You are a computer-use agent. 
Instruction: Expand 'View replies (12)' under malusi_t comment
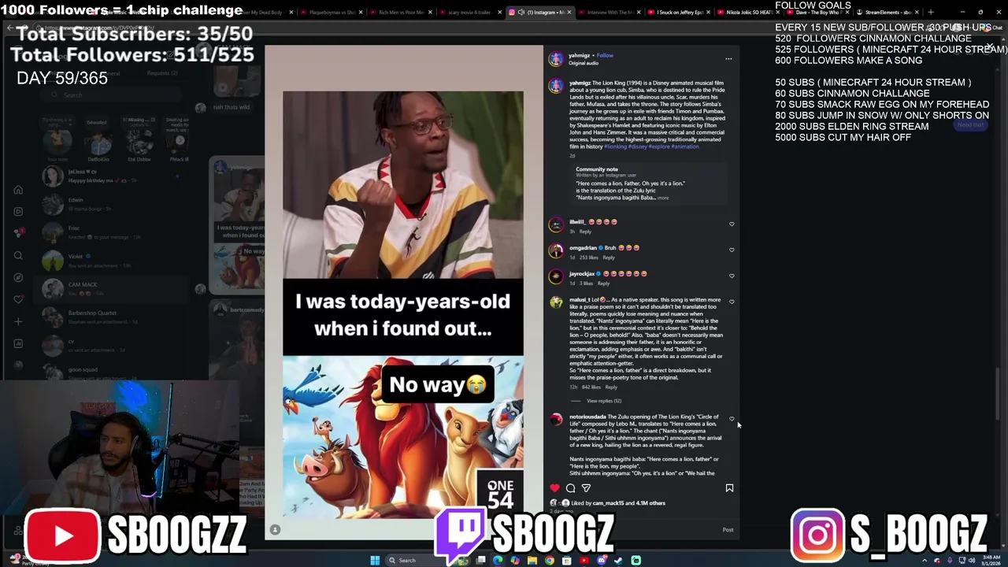coord(604,401)
